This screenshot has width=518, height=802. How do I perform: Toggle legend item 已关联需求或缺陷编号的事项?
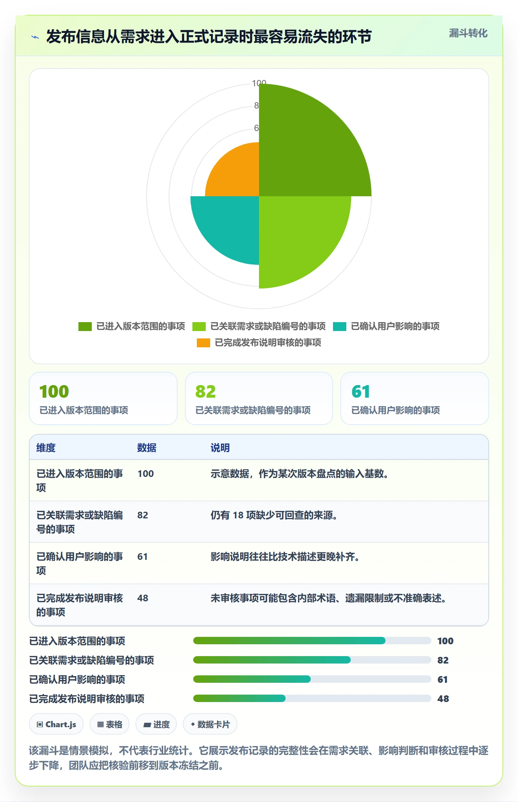(x=259, y=326)
